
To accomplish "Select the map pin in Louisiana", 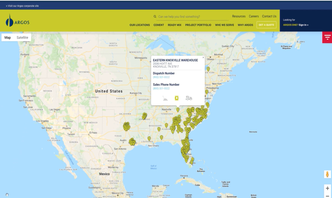I will click(x=149, y=138).
